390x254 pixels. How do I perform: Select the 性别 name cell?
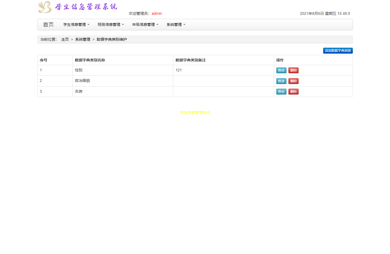(x=123, y=70)
